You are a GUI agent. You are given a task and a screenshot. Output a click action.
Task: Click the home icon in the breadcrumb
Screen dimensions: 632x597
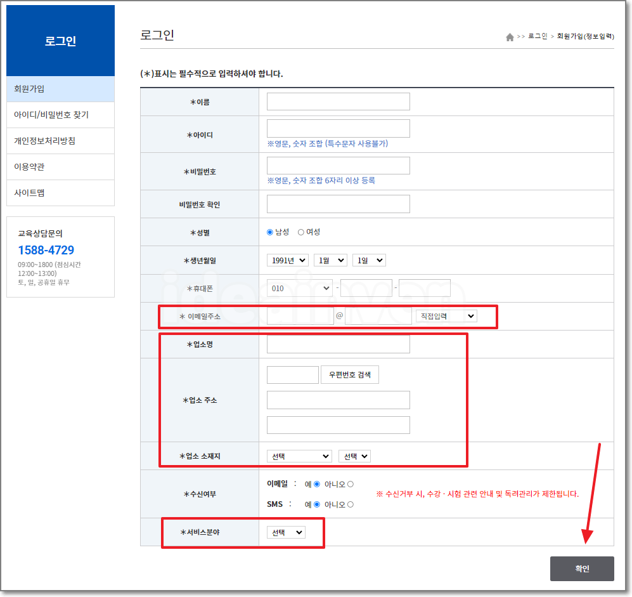510,37
